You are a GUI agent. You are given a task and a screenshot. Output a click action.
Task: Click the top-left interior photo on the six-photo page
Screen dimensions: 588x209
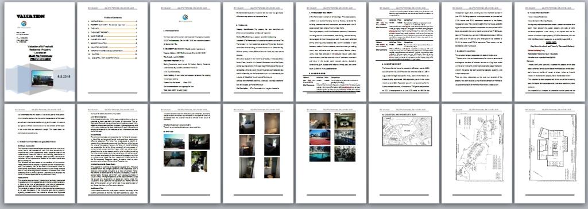coord(247,123)
